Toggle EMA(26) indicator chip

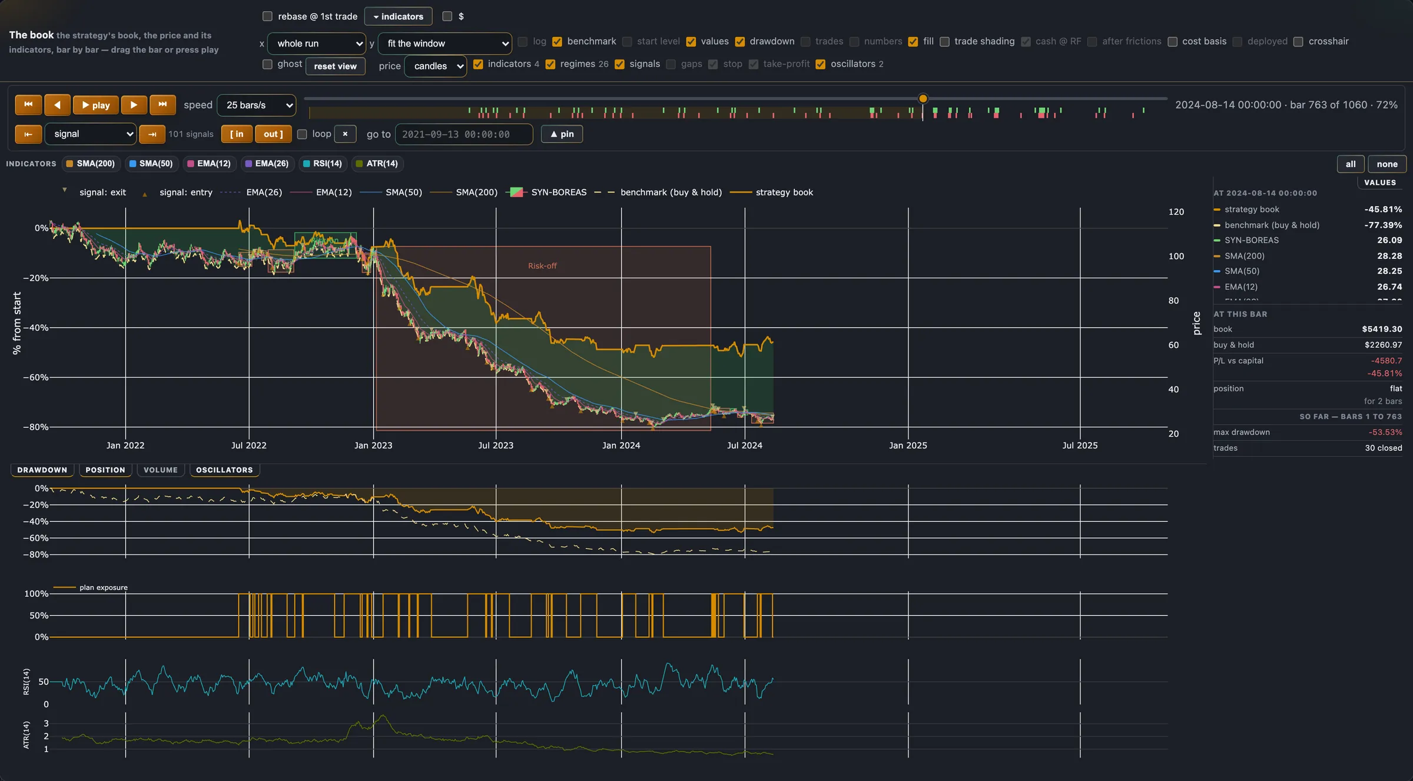coord(267,164)
